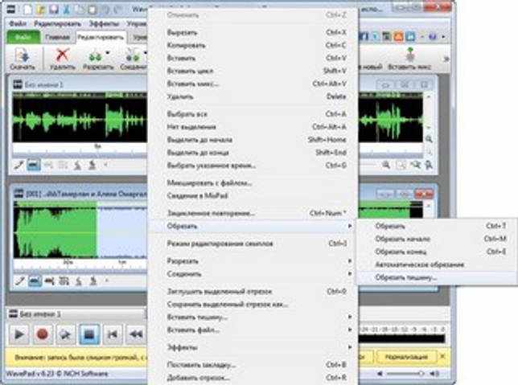Switch to the Главная ribbon tab
This screenshot has height=385, width=518.
(x=57, y=37)
